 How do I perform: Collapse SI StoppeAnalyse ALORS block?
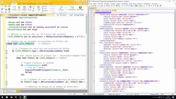pos(6,65)
